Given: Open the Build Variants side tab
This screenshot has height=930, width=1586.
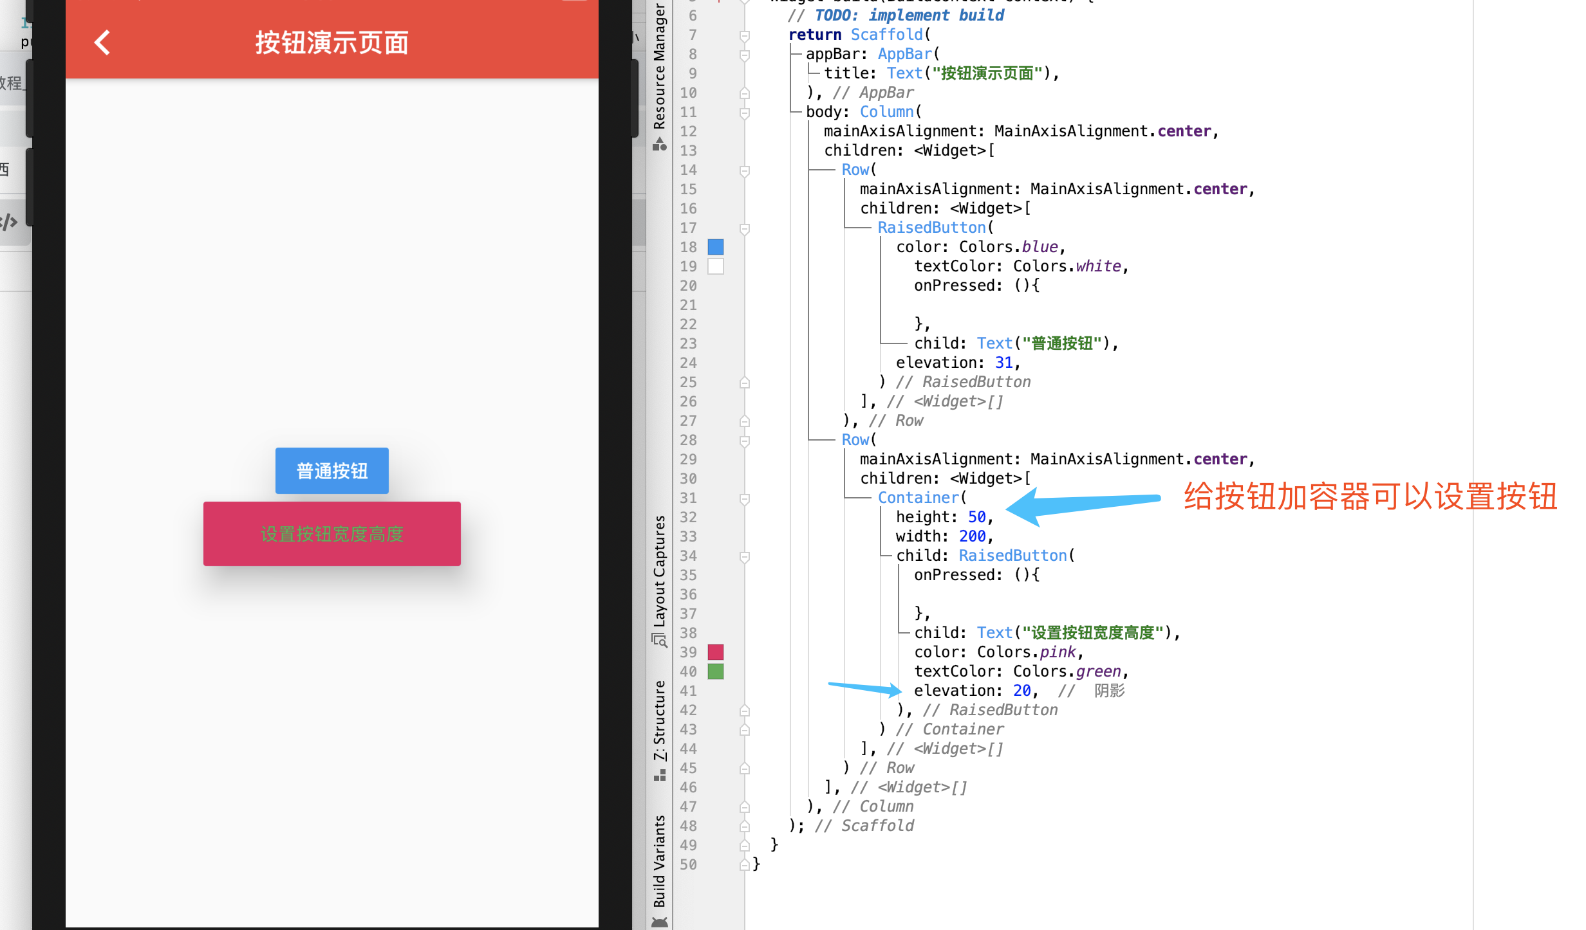Looking at the screenshot, I should pyautogui.click(x=660, y=862).
